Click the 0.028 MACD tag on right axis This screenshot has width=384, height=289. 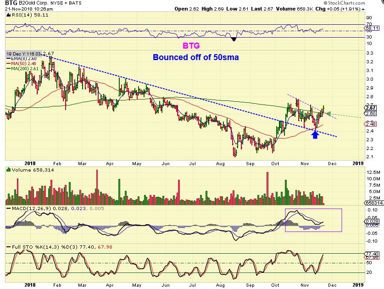point(372,222)
